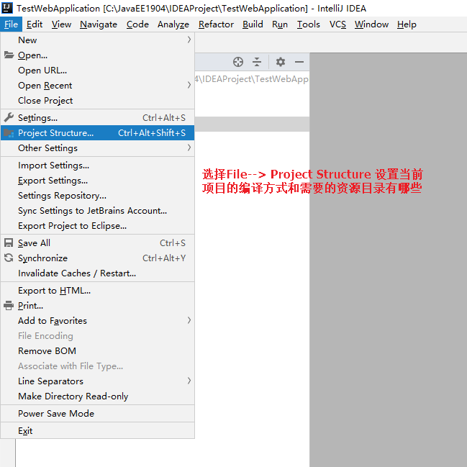The image size is (467, 467).
Task: Select Close Project menu entry
Action: [97, 100]
